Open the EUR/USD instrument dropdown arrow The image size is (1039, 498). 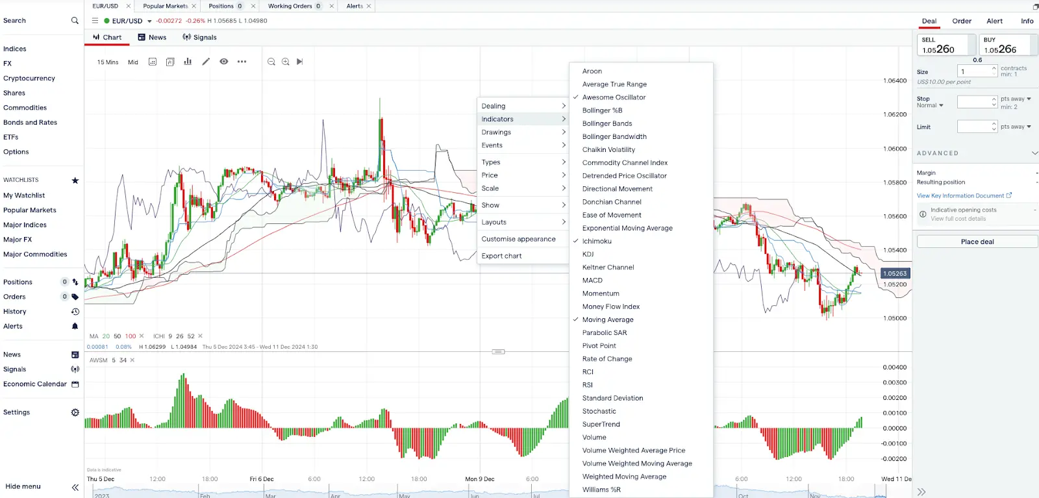(x=149, y=21)
